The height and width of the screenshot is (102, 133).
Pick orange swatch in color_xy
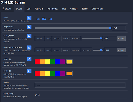(x=42, y=62)
